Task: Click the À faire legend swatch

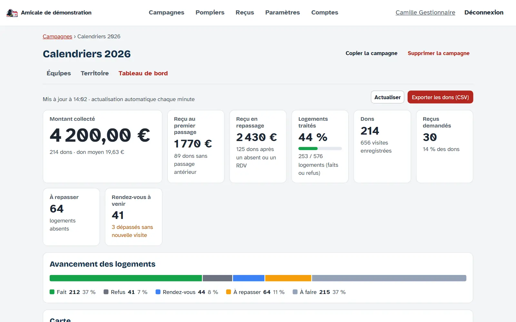Action: (295, 292)
